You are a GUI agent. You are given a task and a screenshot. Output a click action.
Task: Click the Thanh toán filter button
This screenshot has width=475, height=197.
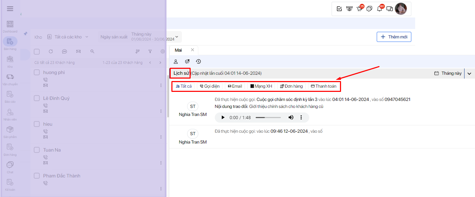324,86
